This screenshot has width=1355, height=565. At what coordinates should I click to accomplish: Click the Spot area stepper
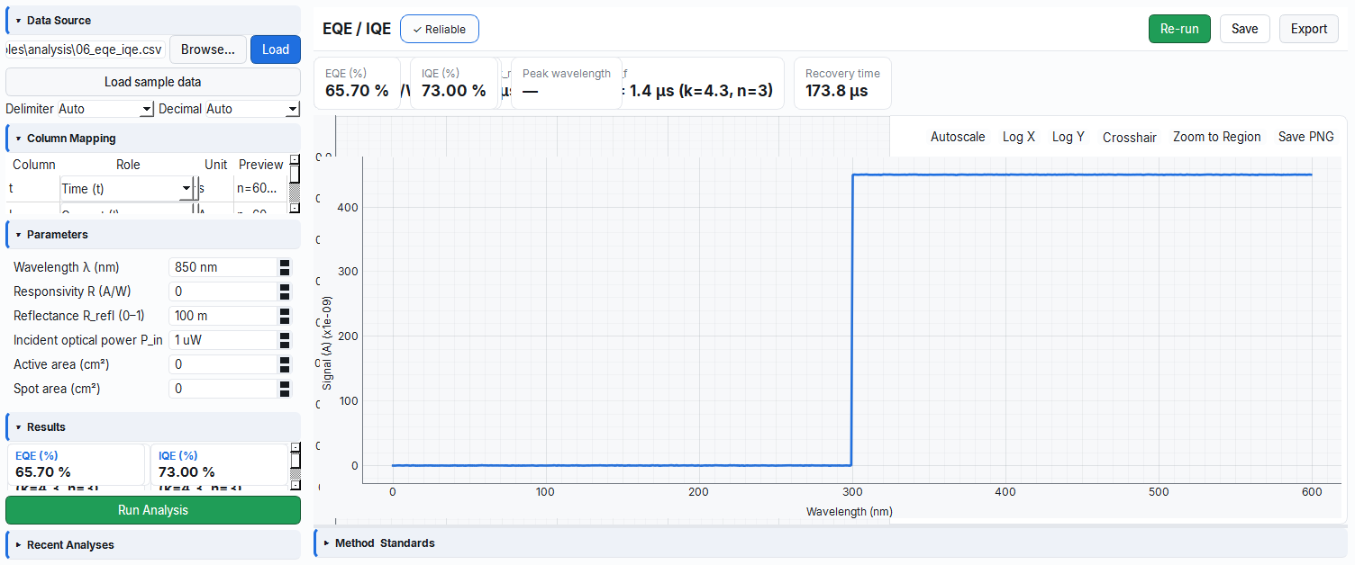tap(285, 389)
